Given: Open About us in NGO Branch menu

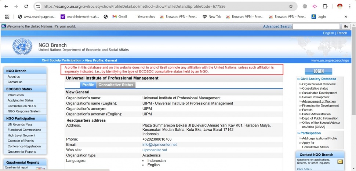Looking at the screenshot, I should (x=14, y=77).
